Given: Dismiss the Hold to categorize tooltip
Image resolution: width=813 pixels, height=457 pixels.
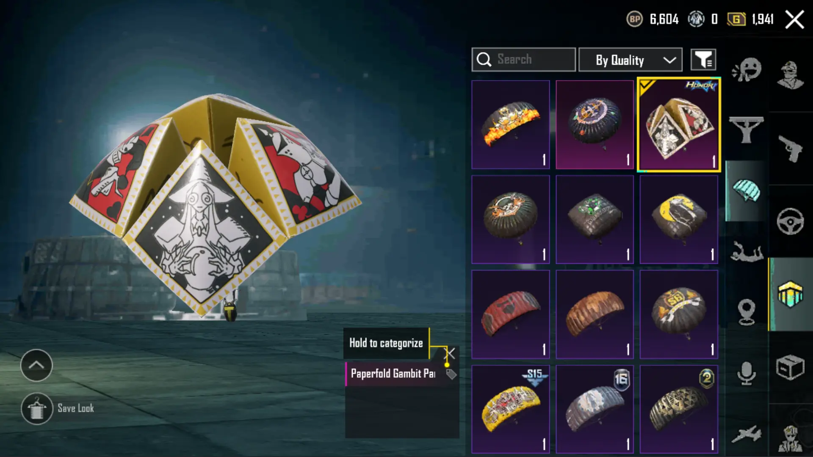Looking at the screenshot, I should coord(450,353).
